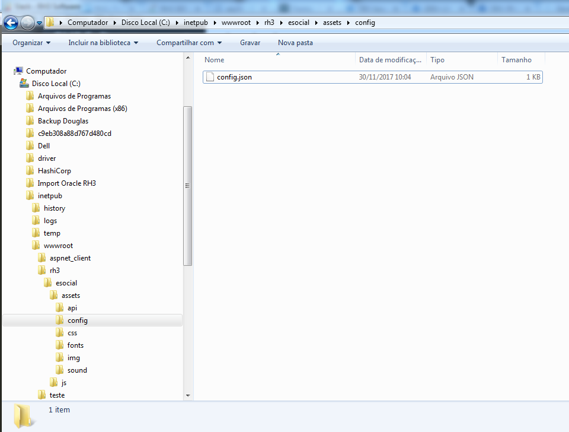Click the sound folder icon

(x=60, y=370)
